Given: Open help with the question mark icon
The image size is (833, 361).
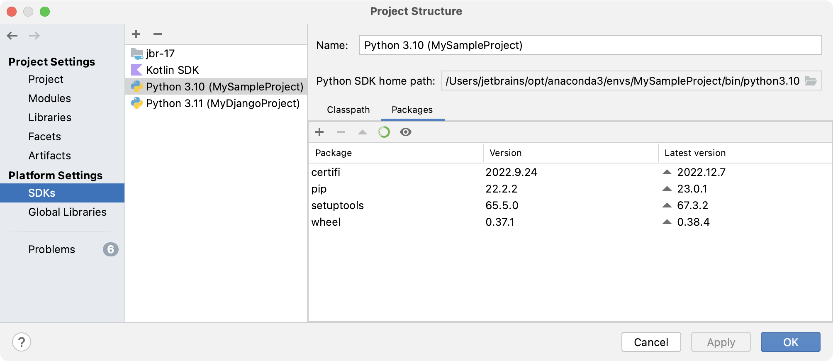Looking at the screenshot, I should (22, 342).
